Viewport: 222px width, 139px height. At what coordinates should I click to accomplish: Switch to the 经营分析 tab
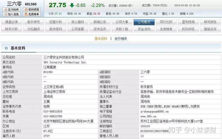point(56,22)
